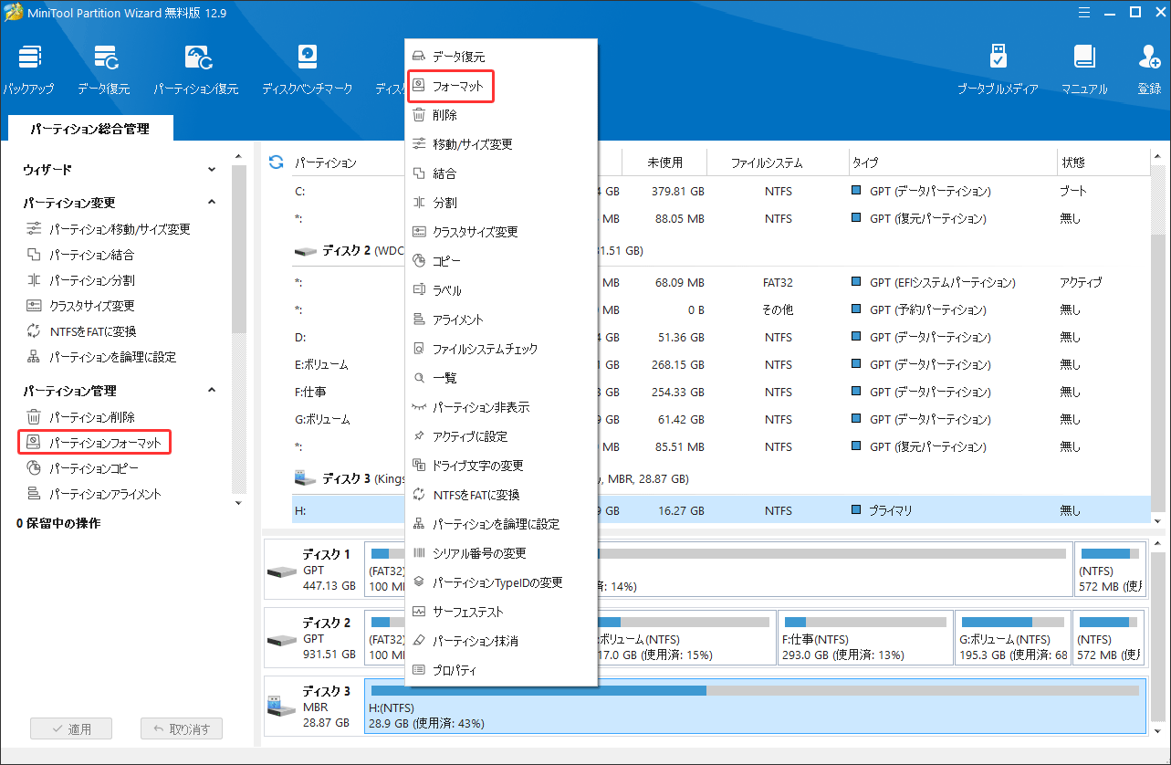Choose アライメント in context menu
The width and height of the screenshot is (1171, 765).
click(x=501, y=320)
